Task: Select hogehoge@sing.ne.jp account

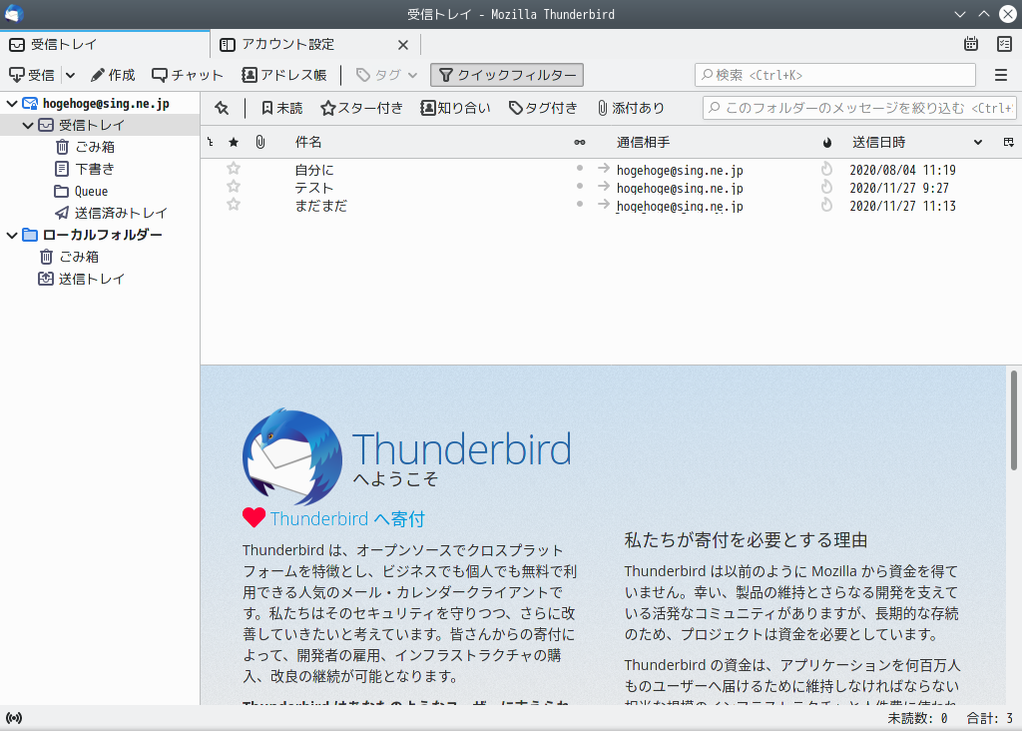Action: 106,104
